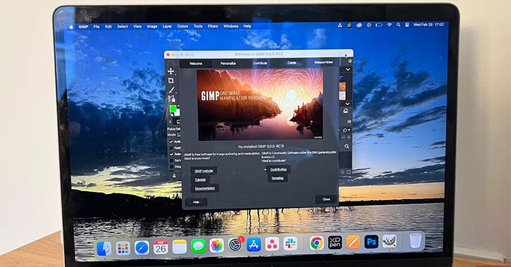This screenshot has width=511, height=267.
Task: Launch Google Chrome from the Dock
Action: coord(316,243)
